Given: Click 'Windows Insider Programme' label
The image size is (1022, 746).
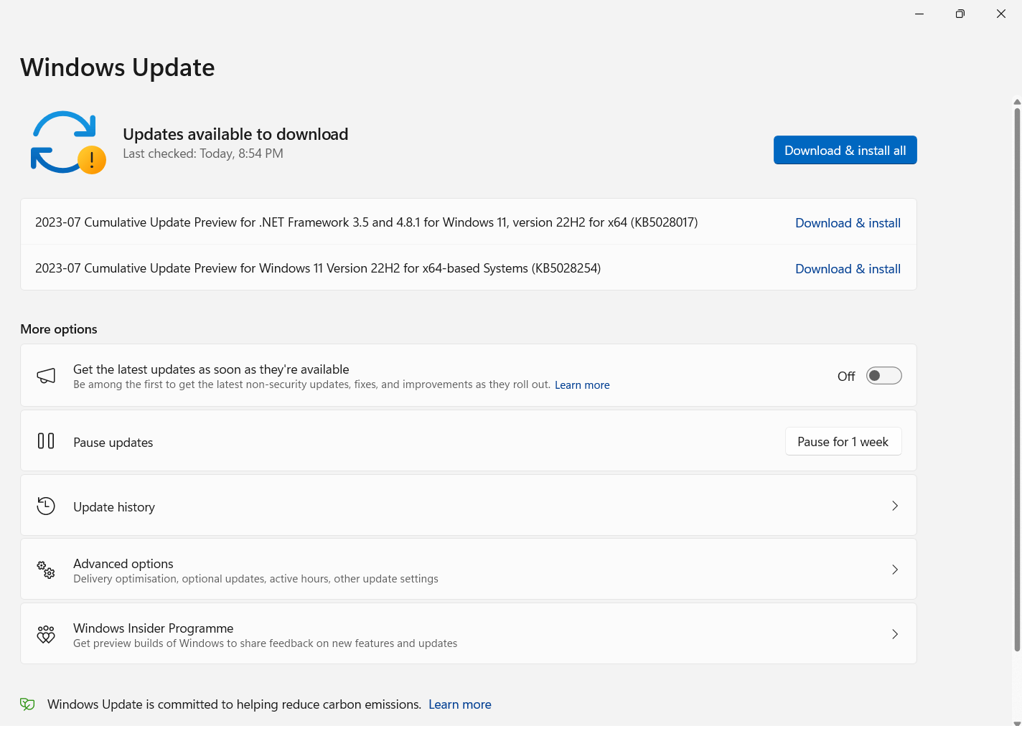Looking at the screenshot, I should pos(154,628).
